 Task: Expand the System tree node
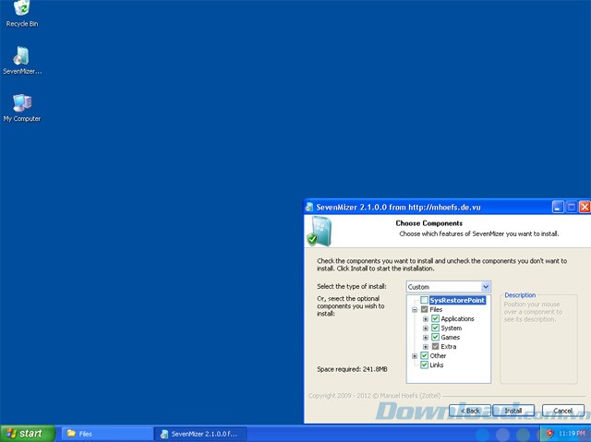(426, 328)
